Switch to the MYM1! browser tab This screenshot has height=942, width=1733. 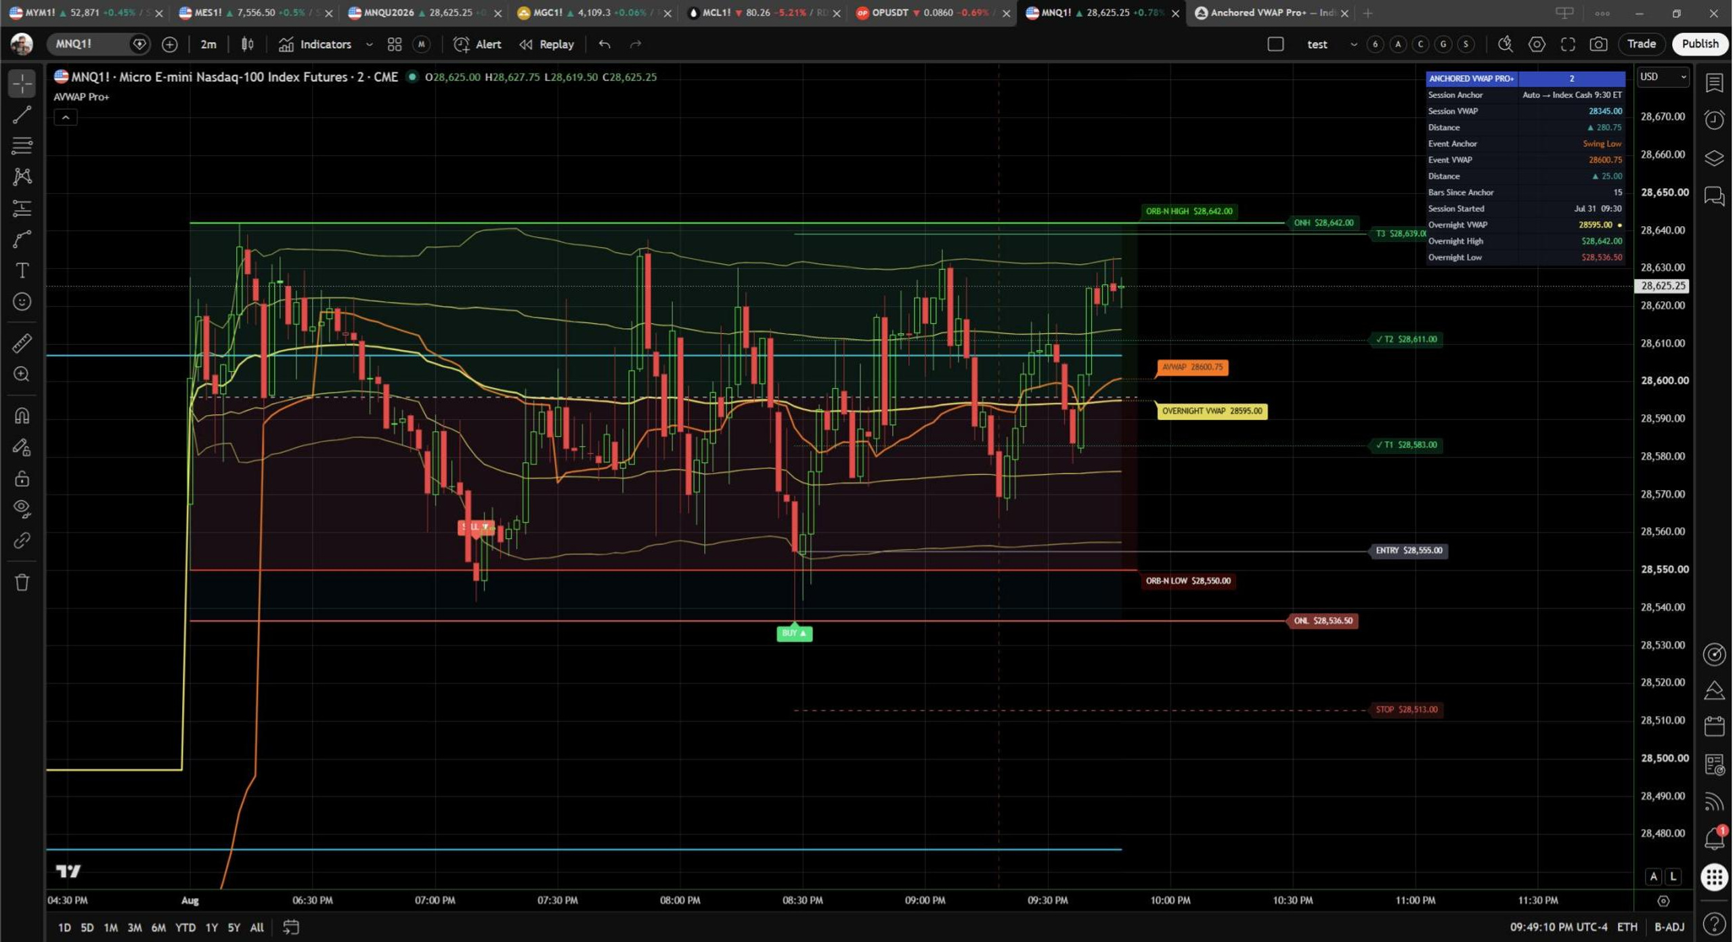[x=85, y=13]
